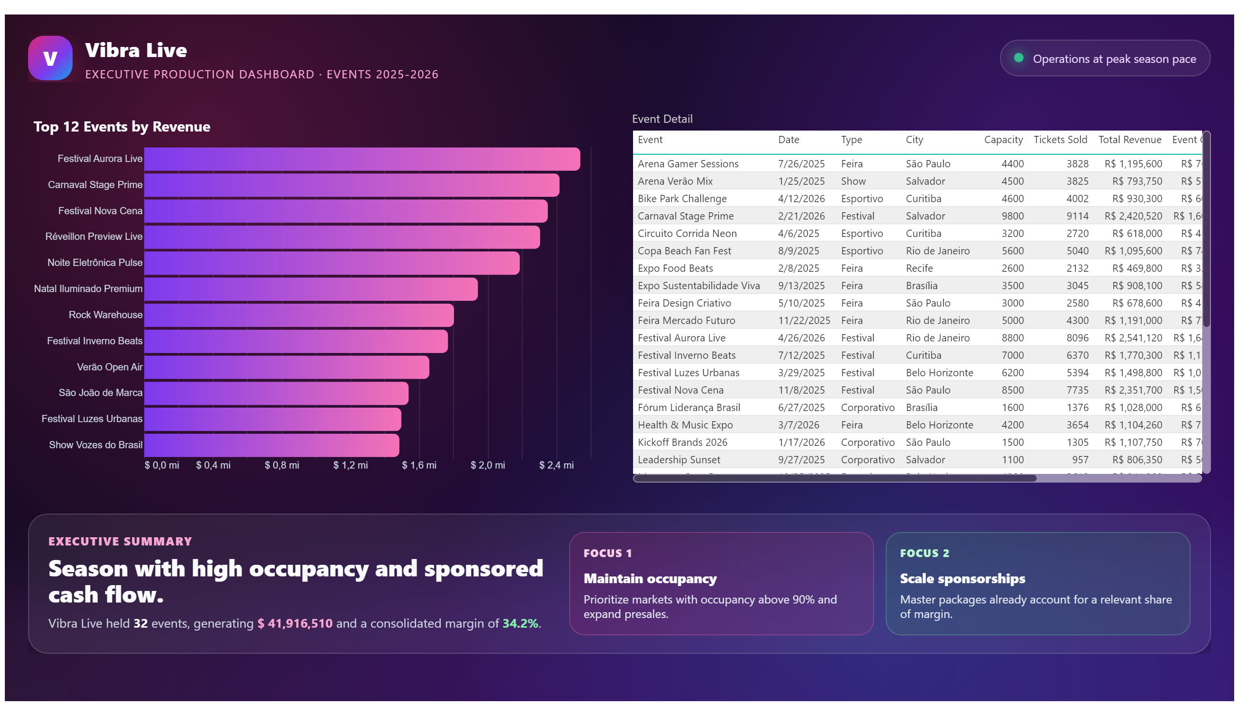Select the Arena Gamer Sessions table row
Screen dimensions: 1239x706
[x=917, y=164]
